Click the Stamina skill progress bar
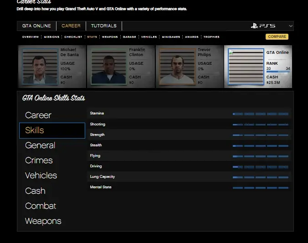308x243 pixels. click(260, 114)
